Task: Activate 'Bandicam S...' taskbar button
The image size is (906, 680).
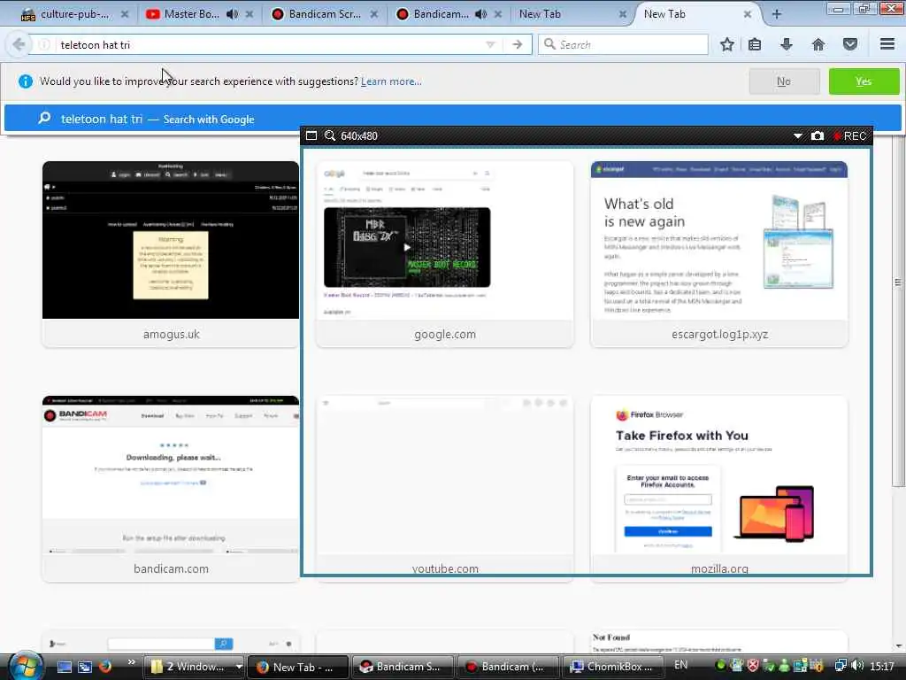Action: pyautogui.click(x=403, y=667)
